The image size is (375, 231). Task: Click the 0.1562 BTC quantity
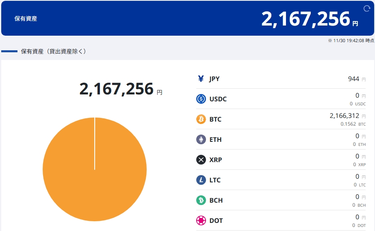pos(348,124)
